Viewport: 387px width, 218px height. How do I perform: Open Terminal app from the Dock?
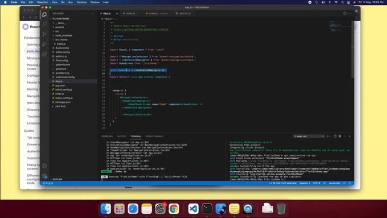207,209
